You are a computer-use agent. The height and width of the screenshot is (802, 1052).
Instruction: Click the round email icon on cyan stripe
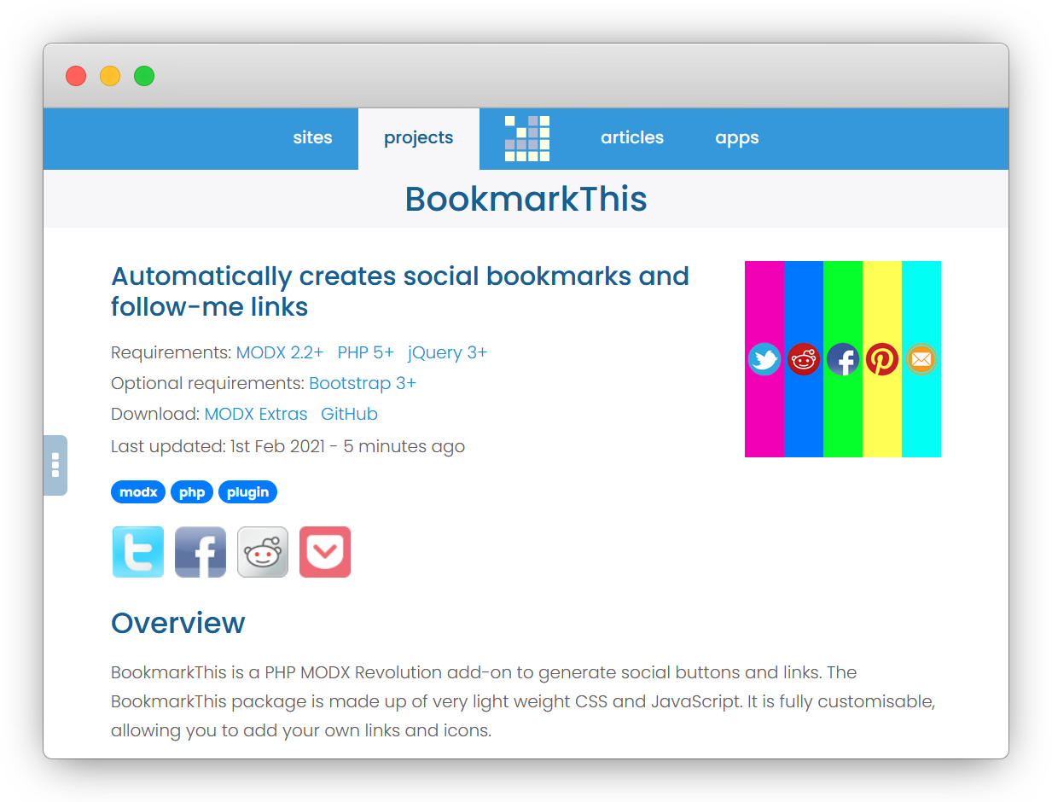coord(921,359)
